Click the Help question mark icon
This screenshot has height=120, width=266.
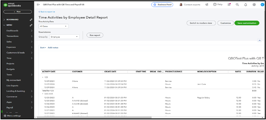pos(215,5)
